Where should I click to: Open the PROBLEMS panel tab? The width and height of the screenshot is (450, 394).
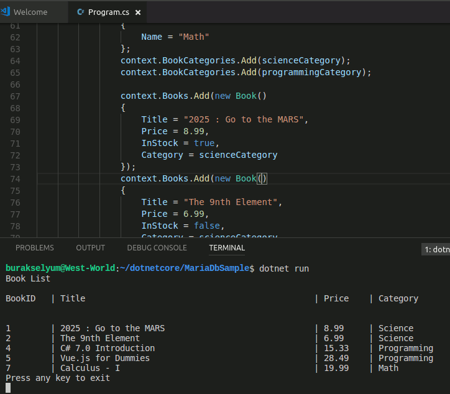click(x=35, y=248)
